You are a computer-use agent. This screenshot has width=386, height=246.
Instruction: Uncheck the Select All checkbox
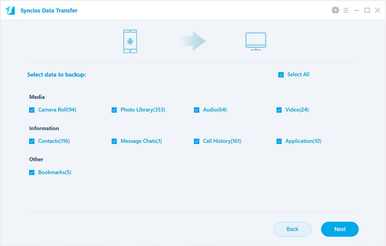click(x=281, y=75)
